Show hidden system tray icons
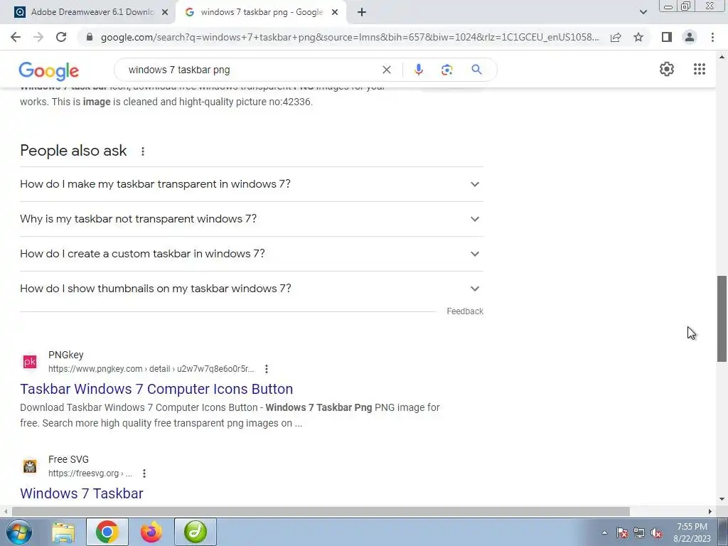This screenshot has width=728, height=546. pos(604,533)
